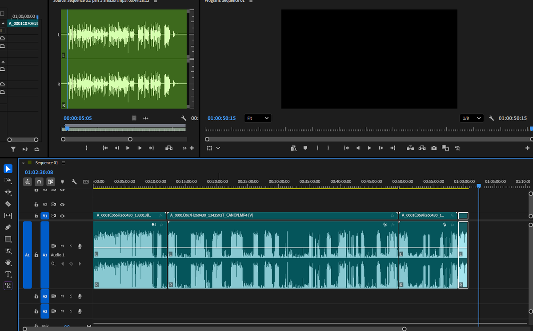This screenshot has width=533, height=331.
Task: Open Comparison View in Program monitor
Action: (x=445, y=148)
